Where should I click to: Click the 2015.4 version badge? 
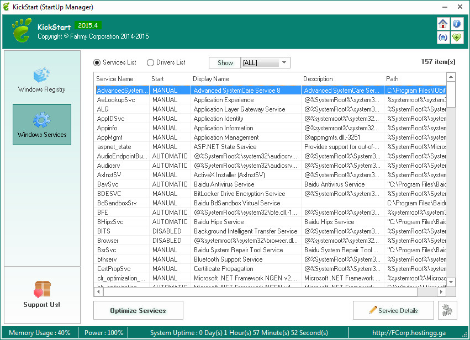[88, 25]
